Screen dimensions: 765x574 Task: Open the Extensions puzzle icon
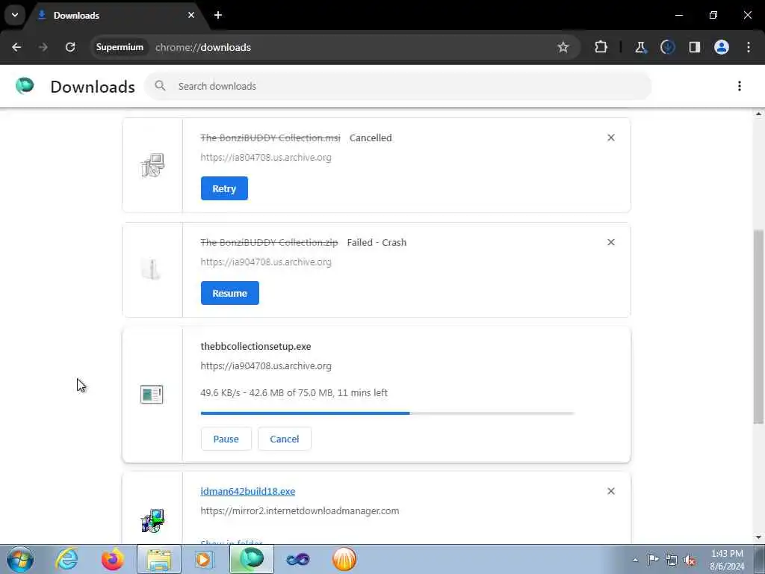(x=601, y=47)
